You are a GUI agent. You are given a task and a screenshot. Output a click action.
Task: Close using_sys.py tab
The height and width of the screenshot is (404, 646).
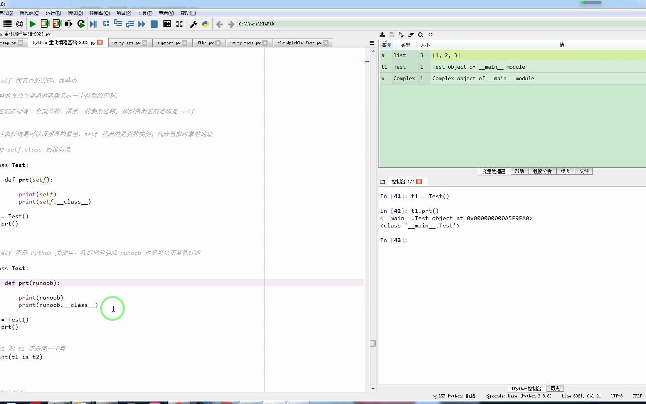click(145, 43)
